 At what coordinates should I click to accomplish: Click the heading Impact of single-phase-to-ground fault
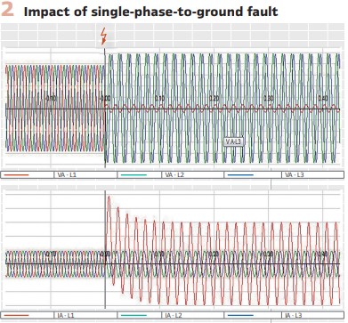150,12
